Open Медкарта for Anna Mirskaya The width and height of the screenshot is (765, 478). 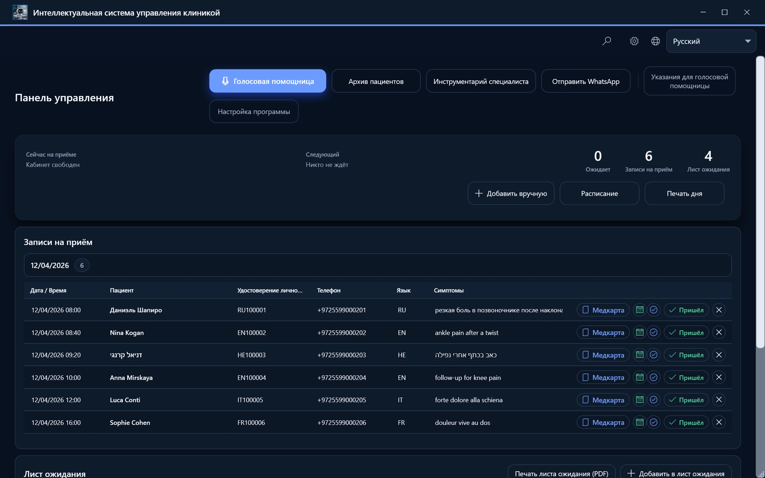(x=603, y=377)
